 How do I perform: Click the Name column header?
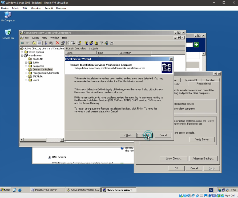(81, 53)
